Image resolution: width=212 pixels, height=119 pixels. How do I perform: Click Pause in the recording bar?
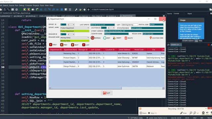(x=143, y=113)
